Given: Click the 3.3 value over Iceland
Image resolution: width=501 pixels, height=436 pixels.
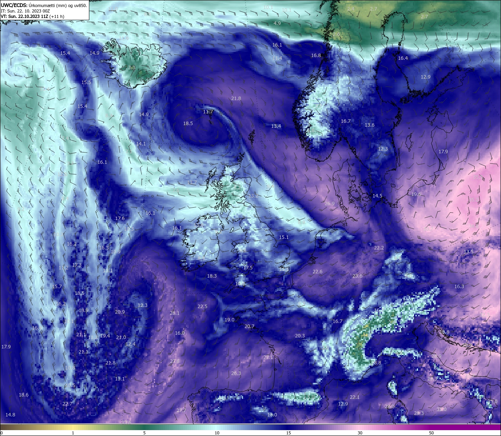Looking at the screenshot, I should click(x=132, y=68).
